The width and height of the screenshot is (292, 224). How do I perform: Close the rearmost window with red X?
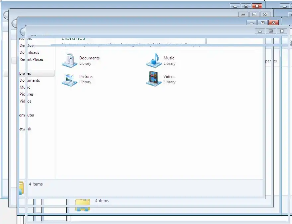coord(257,6)
